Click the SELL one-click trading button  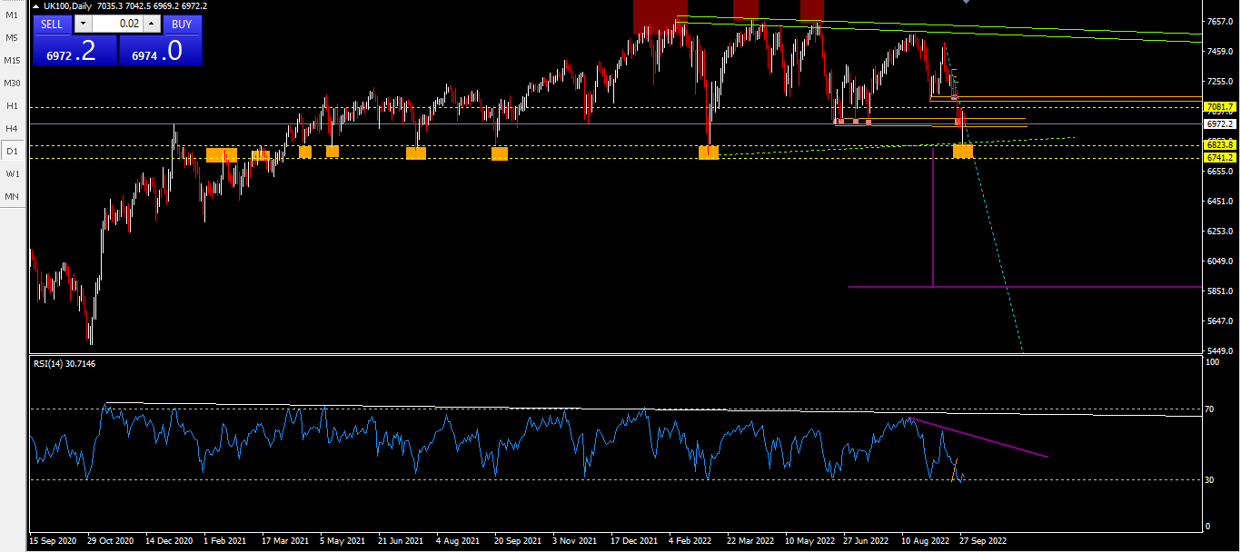coord(53,25)
